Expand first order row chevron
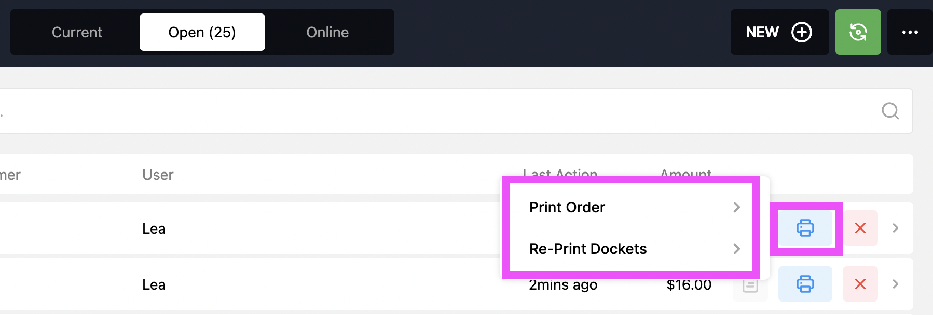Viewport: 933px width, 315px height. point(895,228)
